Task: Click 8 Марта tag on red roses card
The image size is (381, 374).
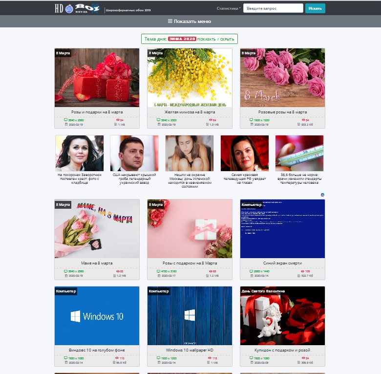Action: (x=63, y=53)
